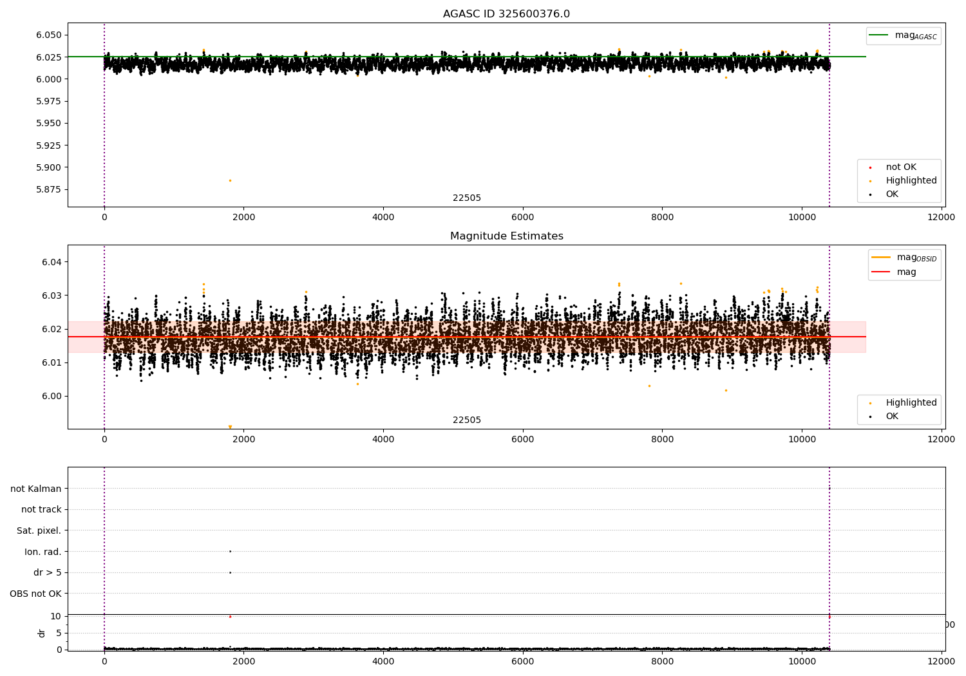Click the black OK marker in top legend
Image resolution: width=966 pixels, height=676 pixels.
870,194
